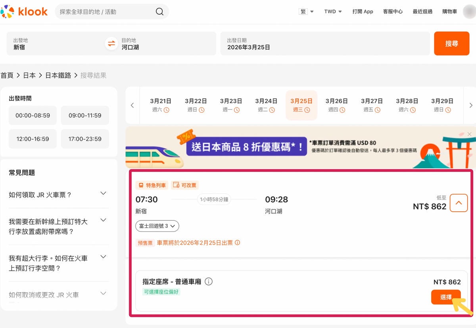Filter departure time 09:00-11:59
The width and height of the screenshot is (476, 328).
tap(85, 116)
